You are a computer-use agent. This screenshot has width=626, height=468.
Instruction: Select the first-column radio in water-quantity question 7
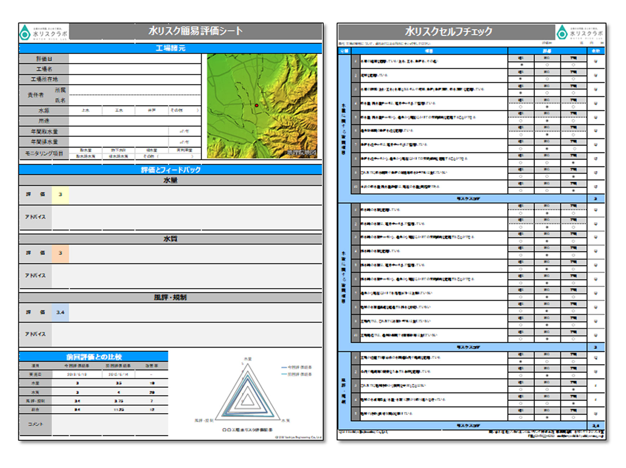click(x=521, y=149)
